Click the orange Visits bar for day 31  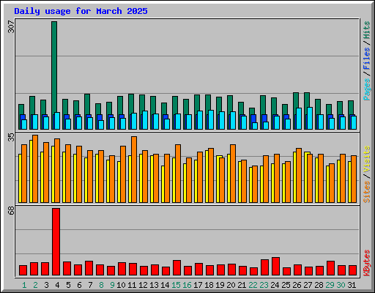[x=354, y=179]
